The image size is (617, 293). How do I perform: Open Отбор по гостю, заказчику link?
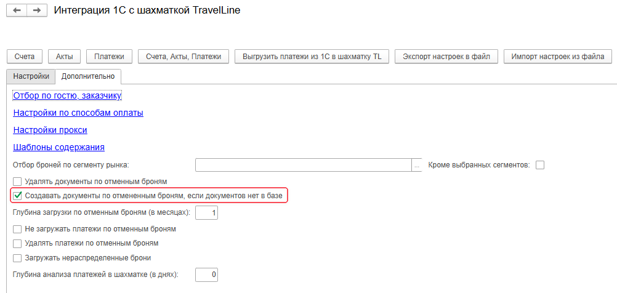coord(67,95)
